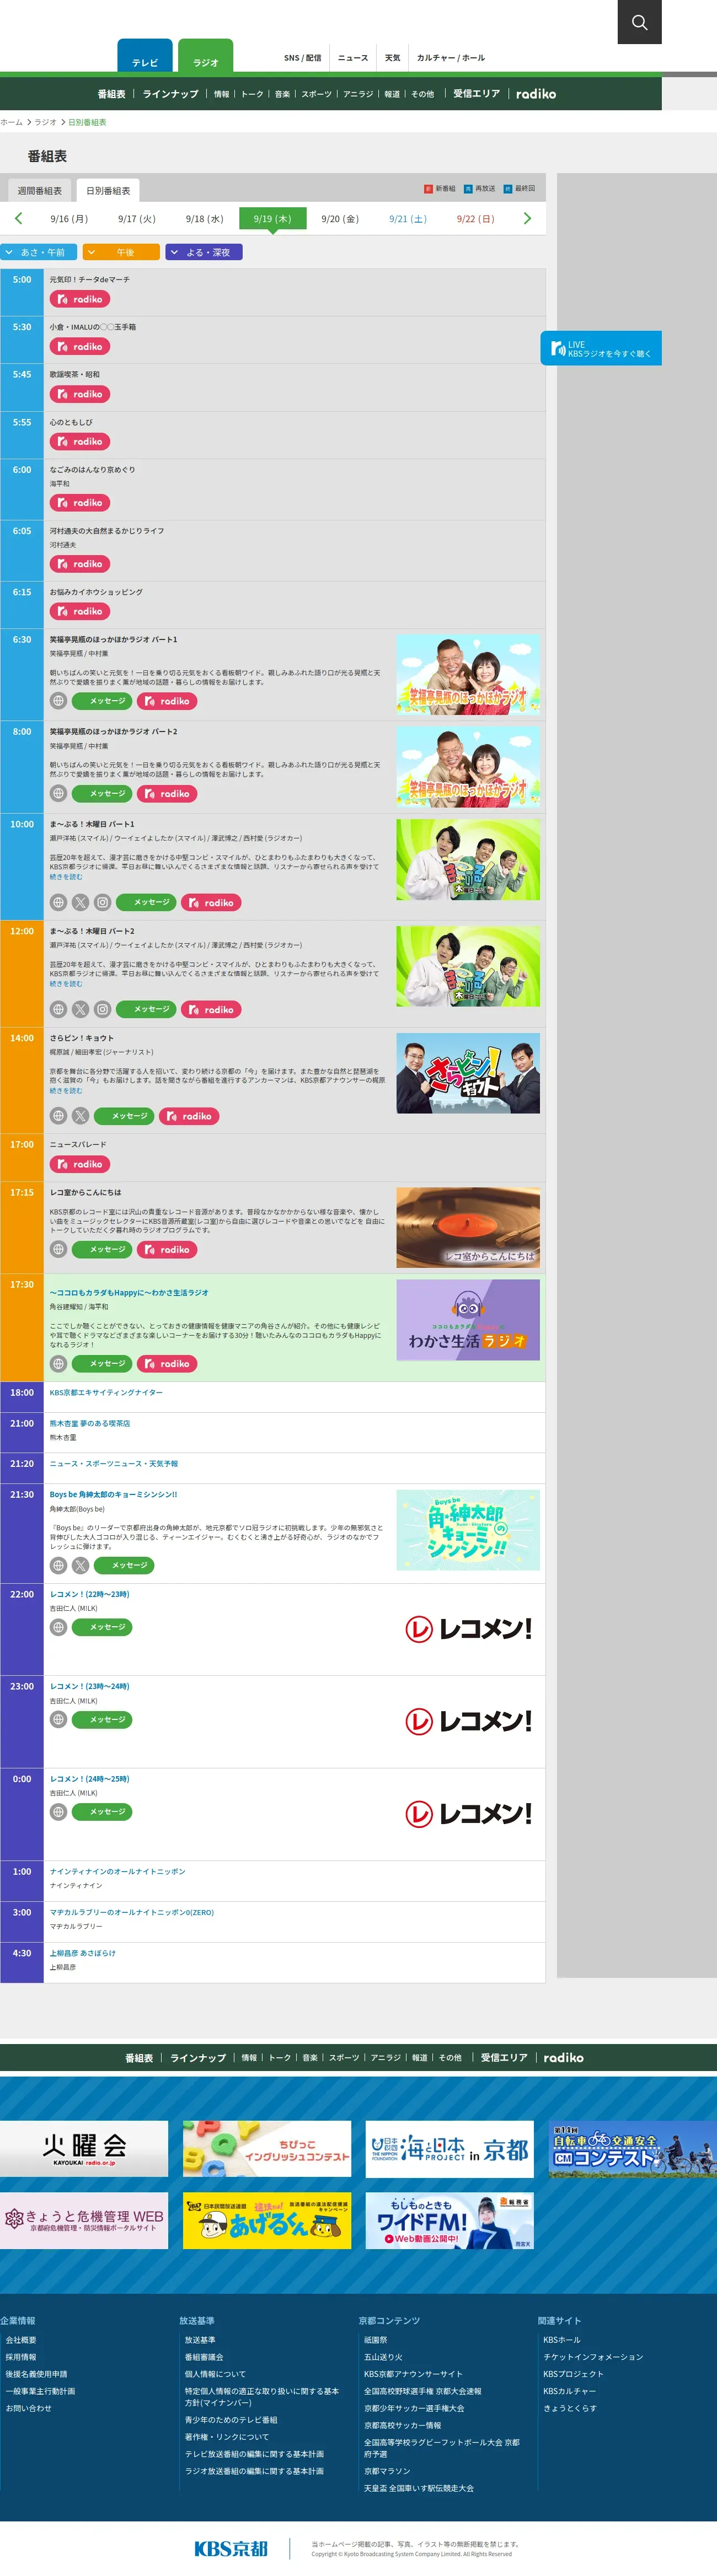Expand the あさ・午前 time section
The height and width of the screenshot is (2576, 717).
[x=39, y=252]
